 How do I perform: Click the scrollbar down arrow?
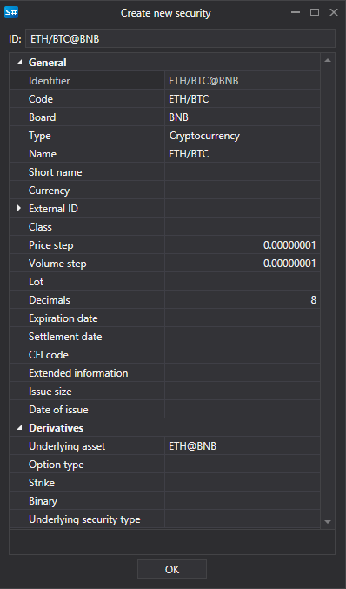click(x=328, y=521)
